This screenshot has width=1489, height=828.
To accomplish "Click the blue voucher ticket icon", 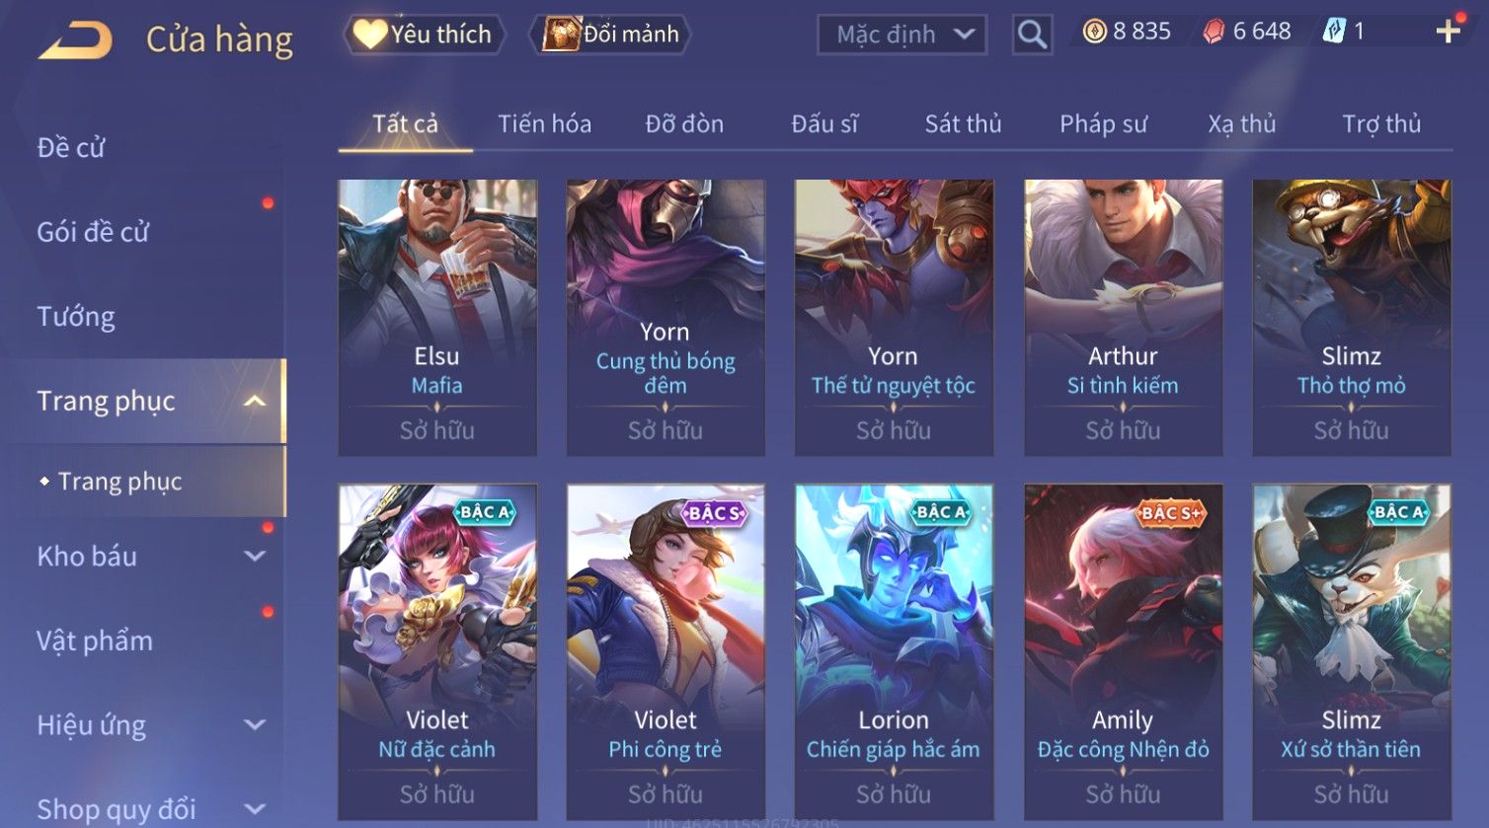I will 1334,33.
